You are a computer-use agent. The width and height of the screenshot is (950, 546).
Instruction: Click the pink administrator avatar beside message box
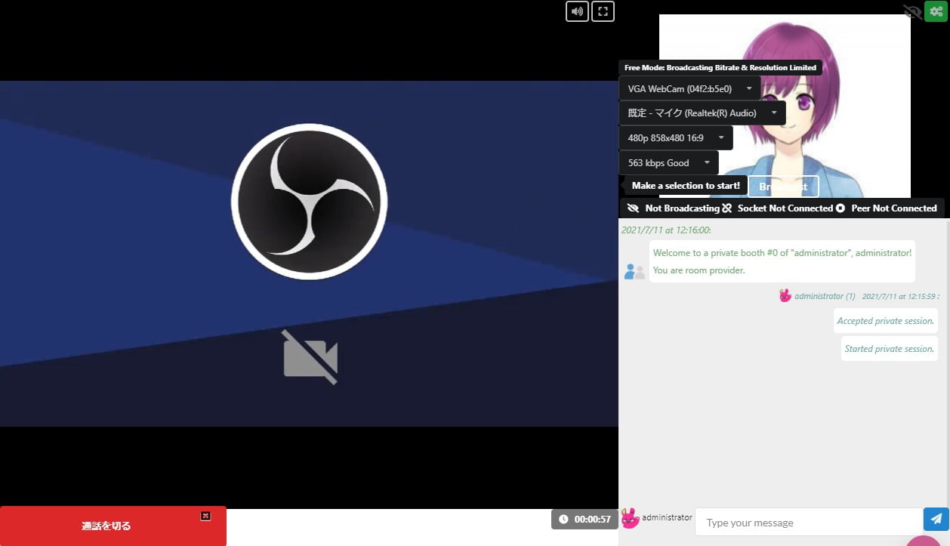(630, 519)
